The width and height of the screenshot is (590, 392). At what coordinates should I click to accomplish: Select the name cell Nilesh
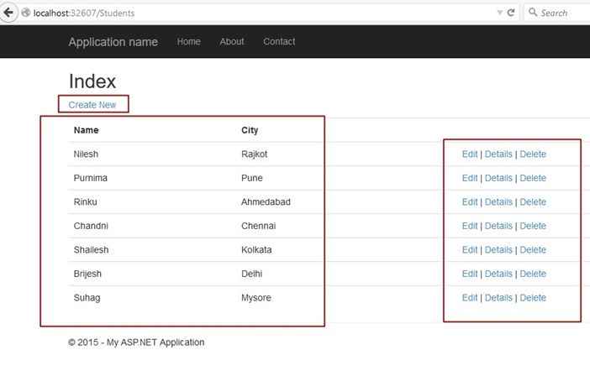coord(86,154)
